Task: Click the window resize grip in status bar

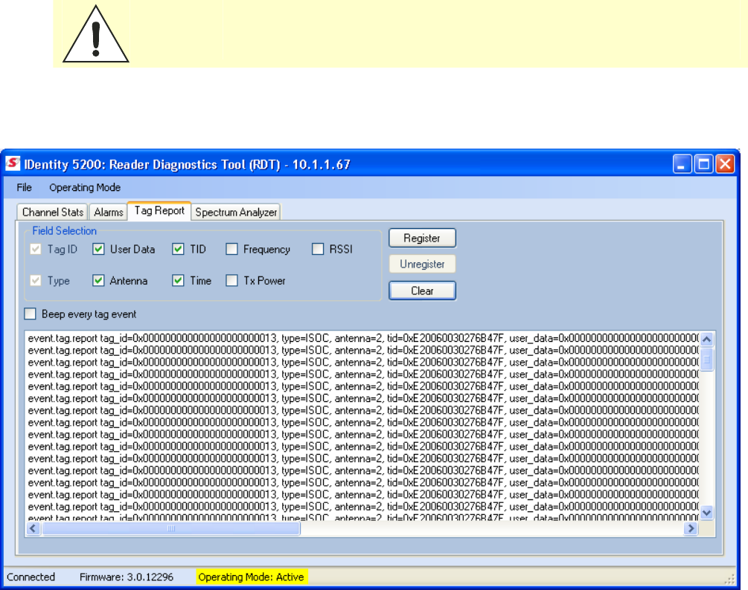Action: click(x=729, y=579)
